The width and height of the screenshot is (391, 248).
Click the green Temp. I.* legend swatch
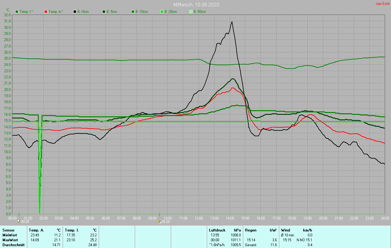[x=17, y=11]
